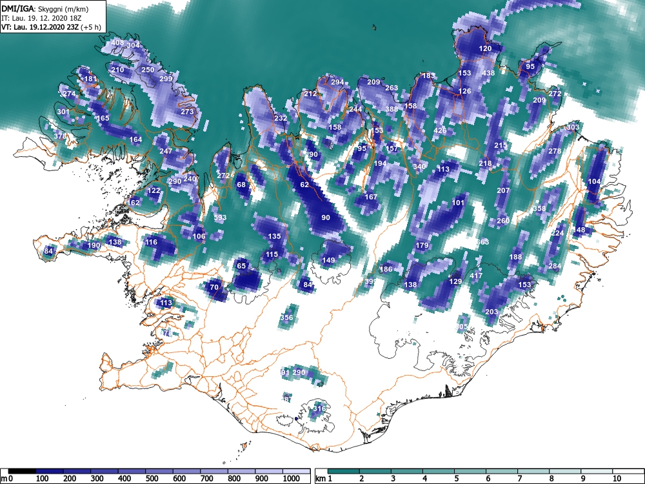Click the visibility value 294 on the map
Screen dimensions: 645x484
coord(337,83)
